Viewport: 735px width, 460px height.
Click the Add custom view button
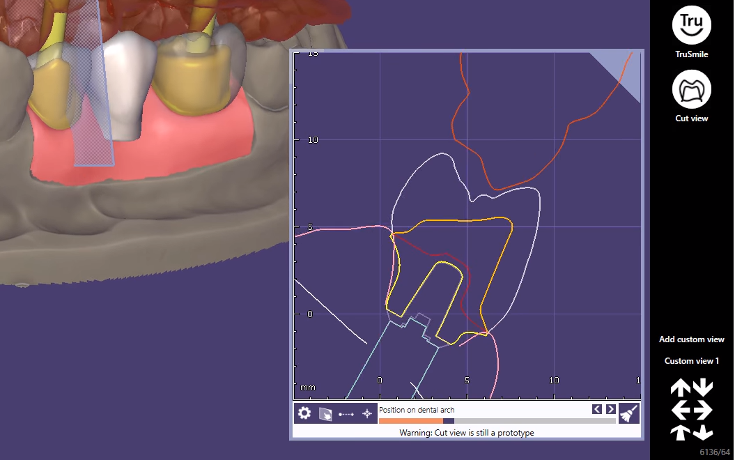[x=691, y=339]
